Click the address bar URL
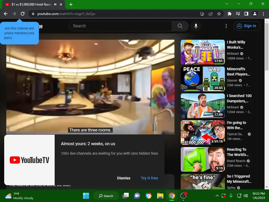 coord(66,14)
